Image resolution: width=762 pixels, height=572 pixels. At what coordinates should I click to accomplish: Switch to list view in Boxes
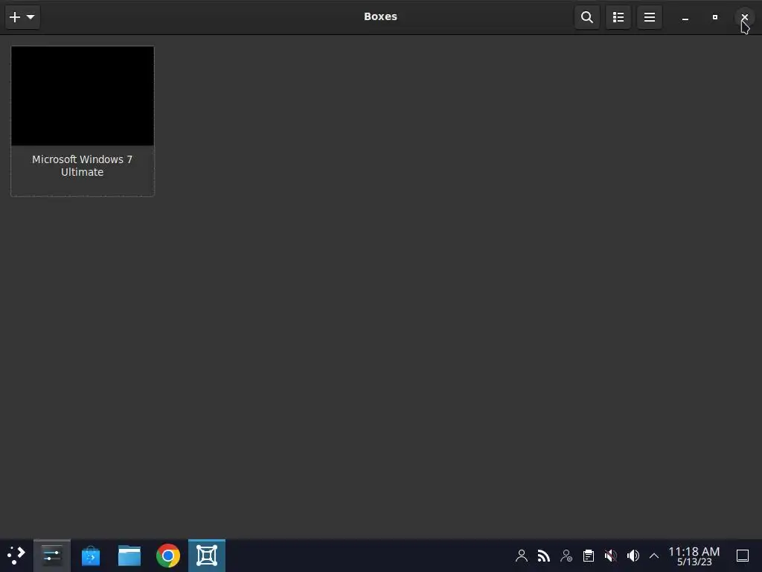coord(618,17)
